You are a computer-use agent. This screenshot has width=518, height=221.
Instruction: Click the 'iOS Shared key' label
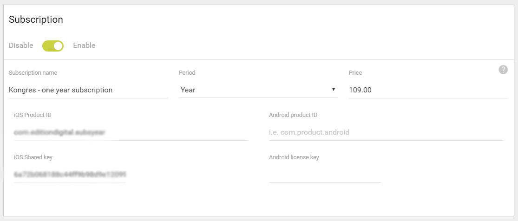[x=33, y=157]
